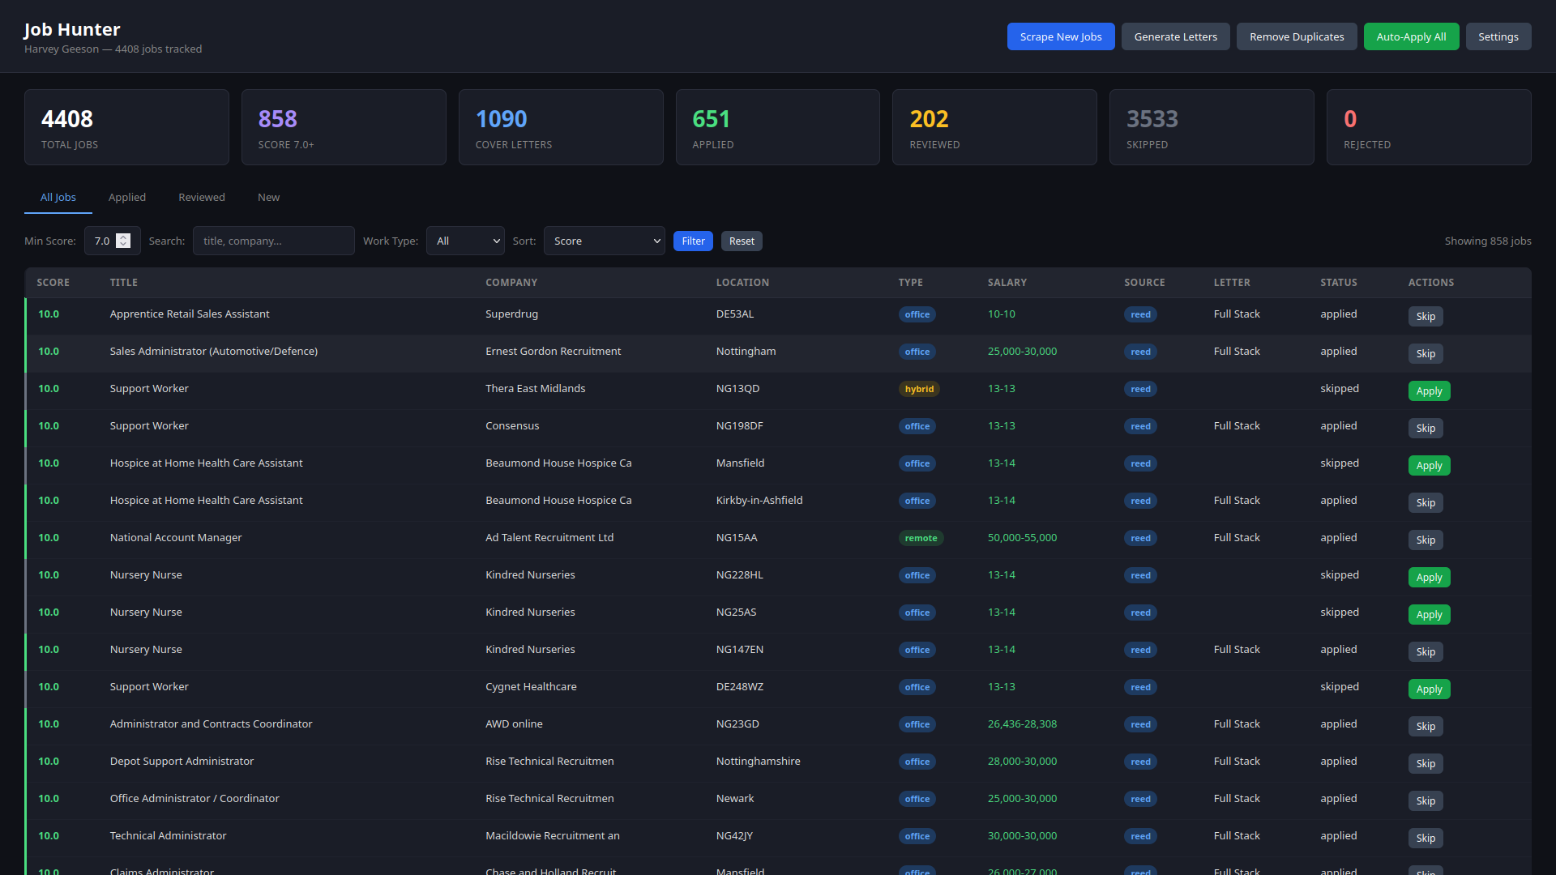
Task: Click the Full Stack letter for Technical Administrator
Action: [1237, 835]
